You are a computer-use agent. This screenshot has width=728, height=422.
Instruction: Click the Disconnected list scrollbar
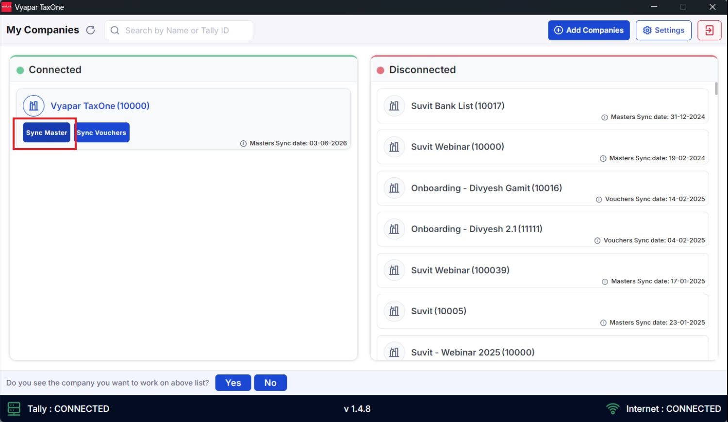[x=716, y=88]
